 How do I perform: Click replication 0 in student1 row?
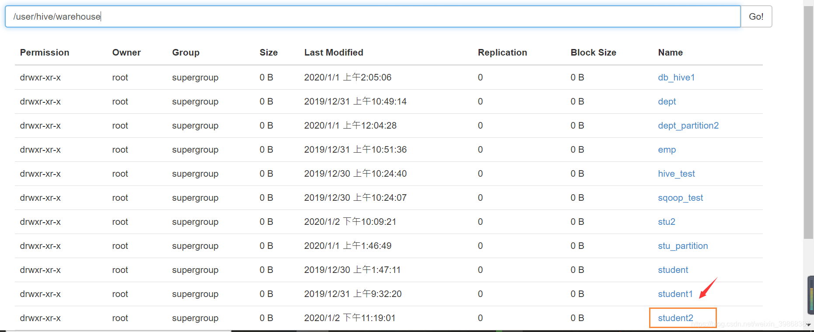coord(480,294)
